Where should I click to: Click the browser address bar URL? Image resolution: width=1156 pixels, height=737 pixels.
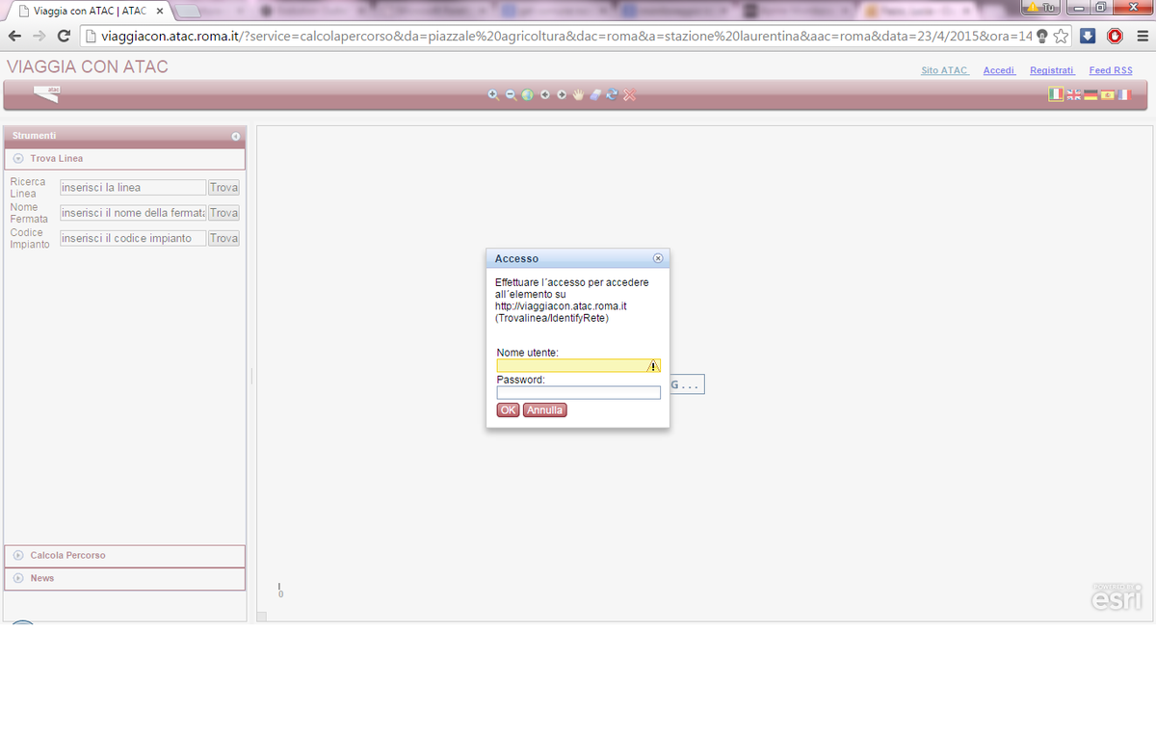pyautogui.click(x=566, y=37)
